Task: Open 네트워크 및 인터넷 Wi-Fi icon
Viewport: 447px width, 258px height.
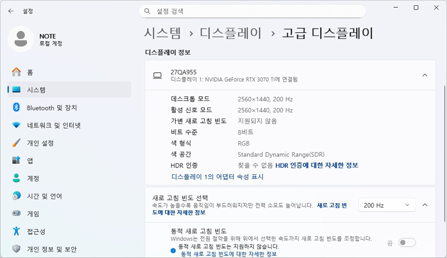Action: tap(17, 125)
